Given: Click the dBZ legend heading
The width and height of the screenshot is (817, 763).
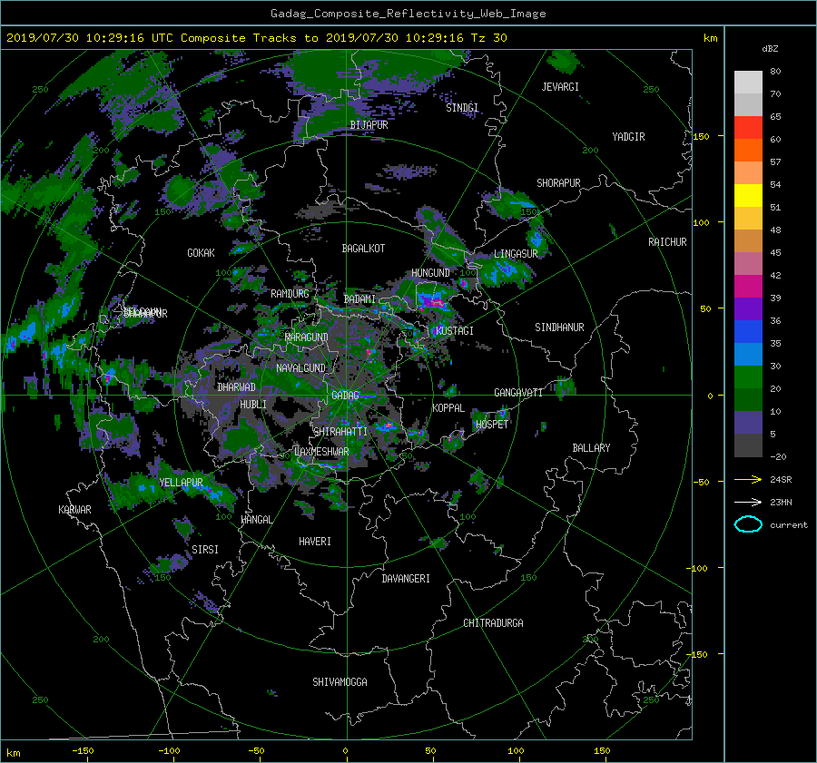Looking at the screenshot, I should 770,49.
